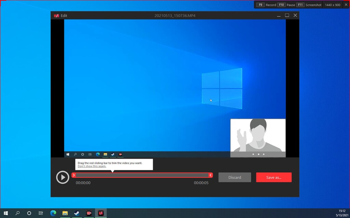
Task: Close the Edit video window
Action: 295,15
